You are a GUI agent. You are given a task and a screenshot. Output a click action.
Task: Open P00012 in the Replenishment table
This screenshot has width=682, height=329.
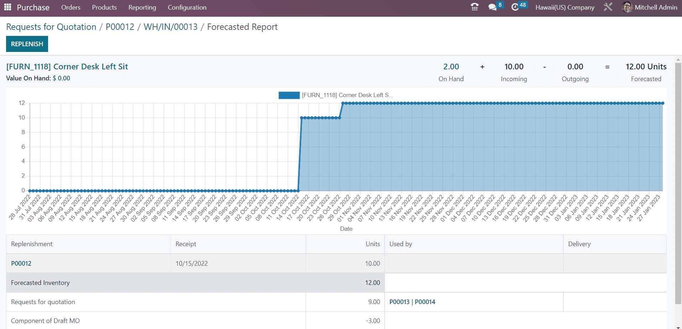(21, 264)
